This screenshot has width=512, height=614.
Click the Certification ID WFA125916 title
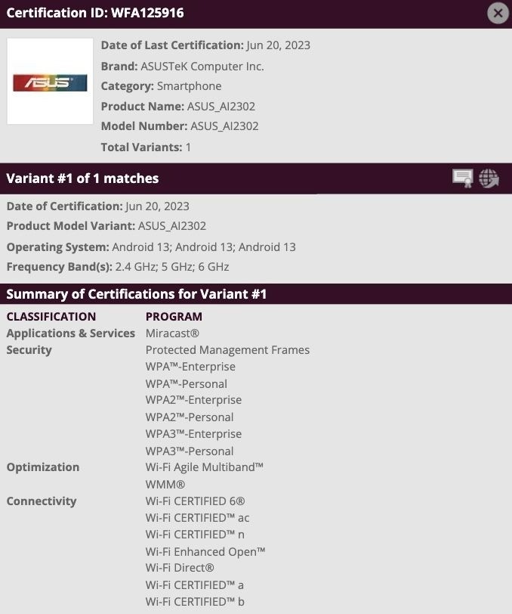point(95,13)
